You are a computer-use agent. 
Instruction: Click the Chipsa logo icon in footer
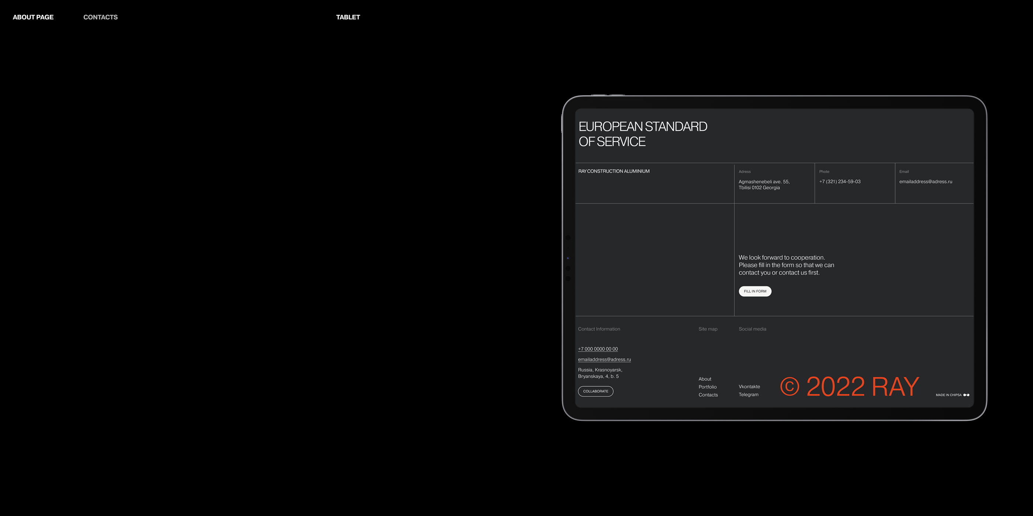pyautogui.click(x=967, y=395)
